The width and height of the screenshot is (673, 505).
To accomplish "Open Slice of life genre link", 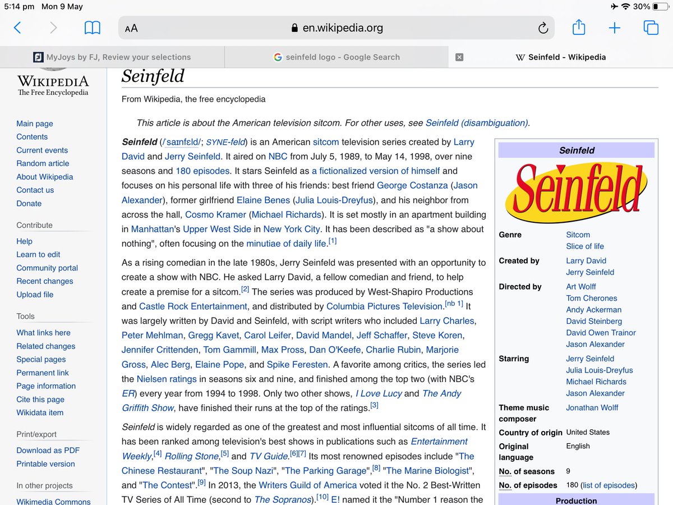I will click(x=585, y=246).
